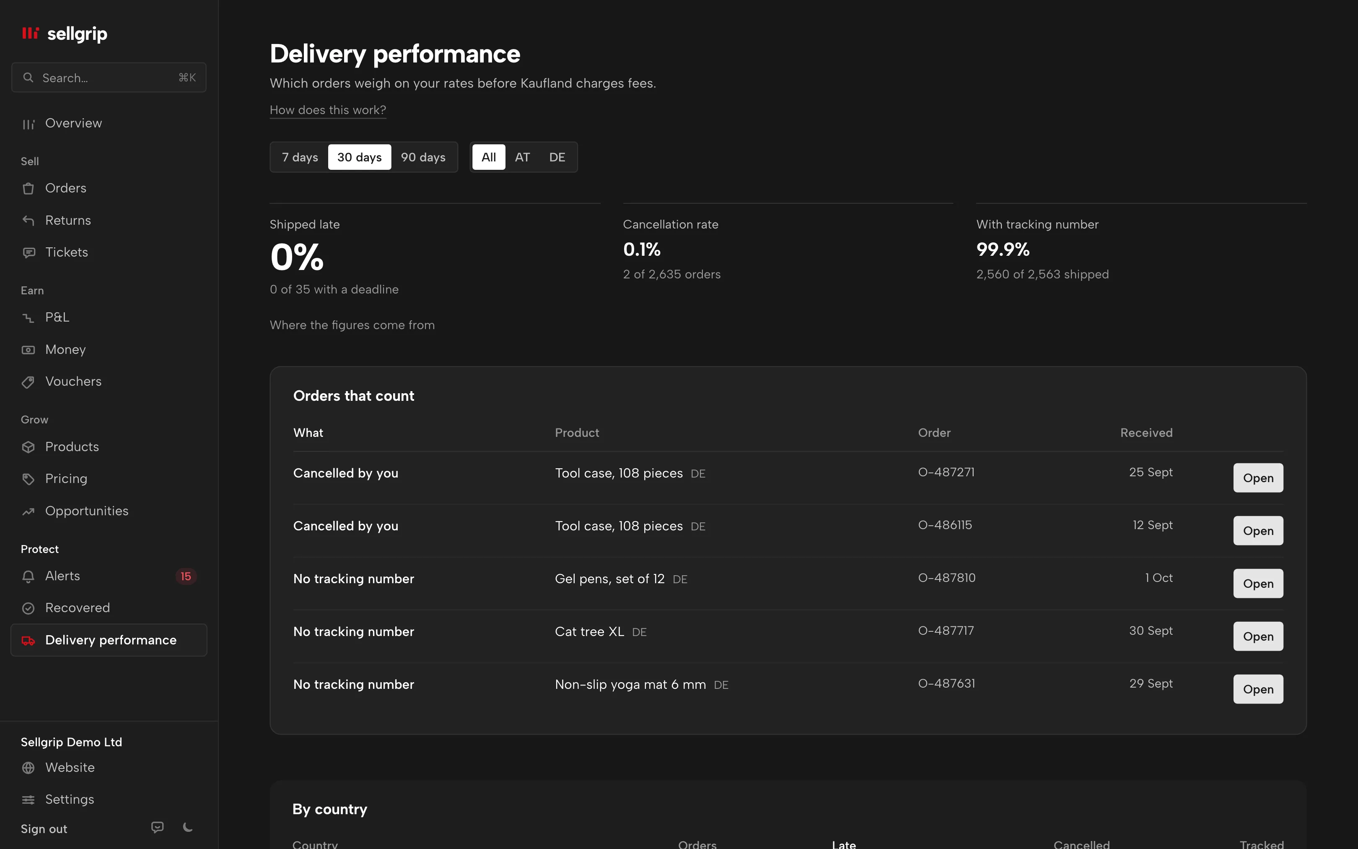Click the Overview bars icon

click(x=28, y=124)
